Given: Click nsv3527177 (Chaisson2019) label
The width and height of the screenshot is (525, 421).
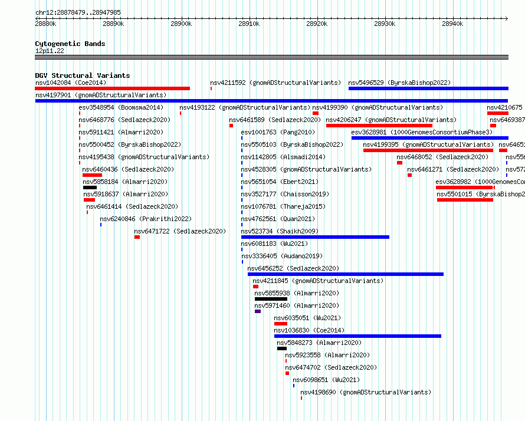Looking at the screenshot, I should coord(285,194).
